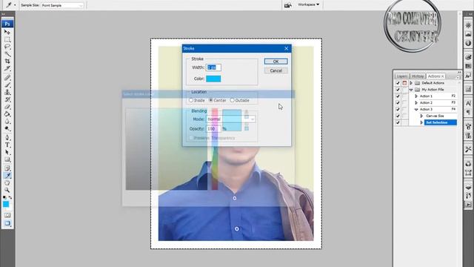Expand the Set Selection step
474x267 pixels.
click(x=421, y=122)
